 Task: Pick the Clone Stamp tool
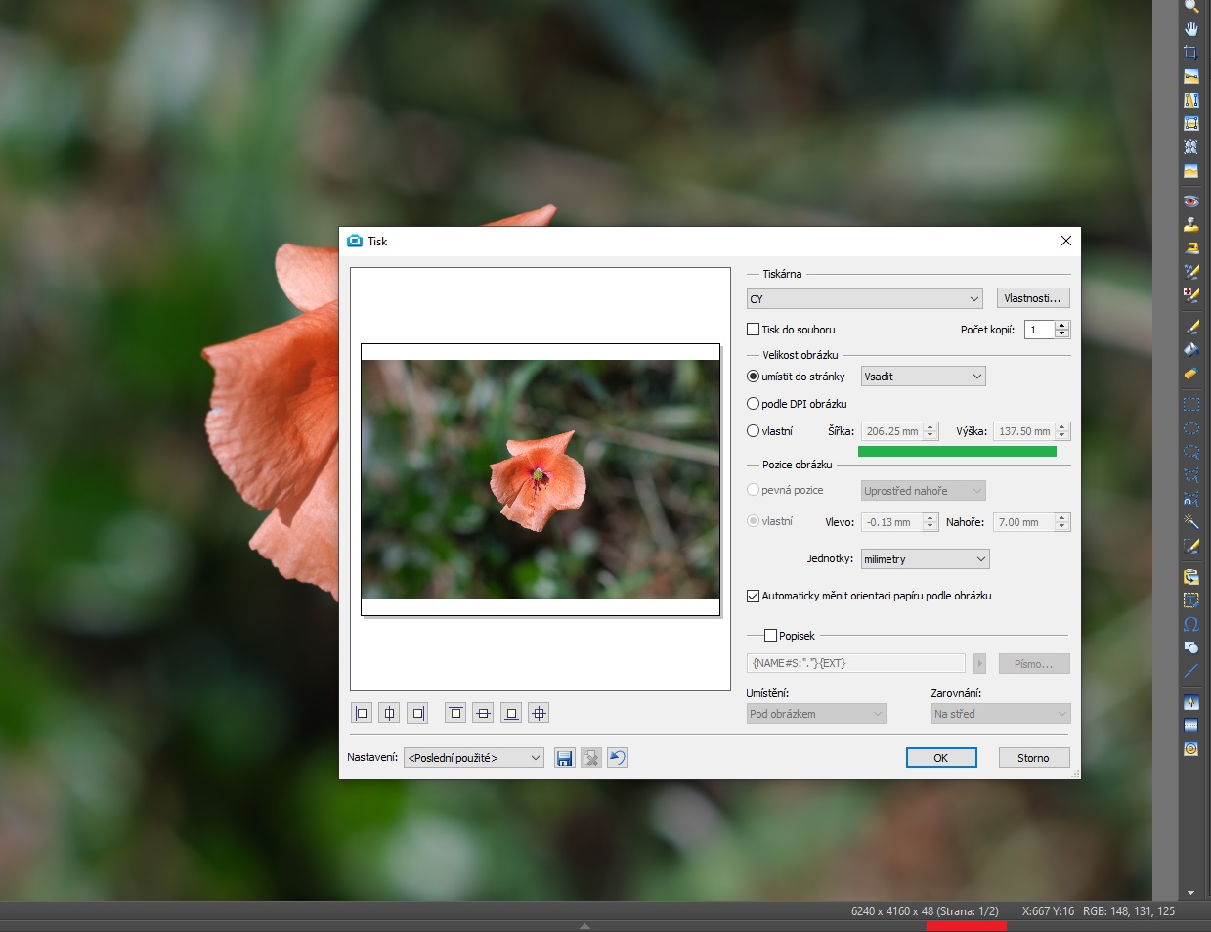click(x=1190, y=225)
